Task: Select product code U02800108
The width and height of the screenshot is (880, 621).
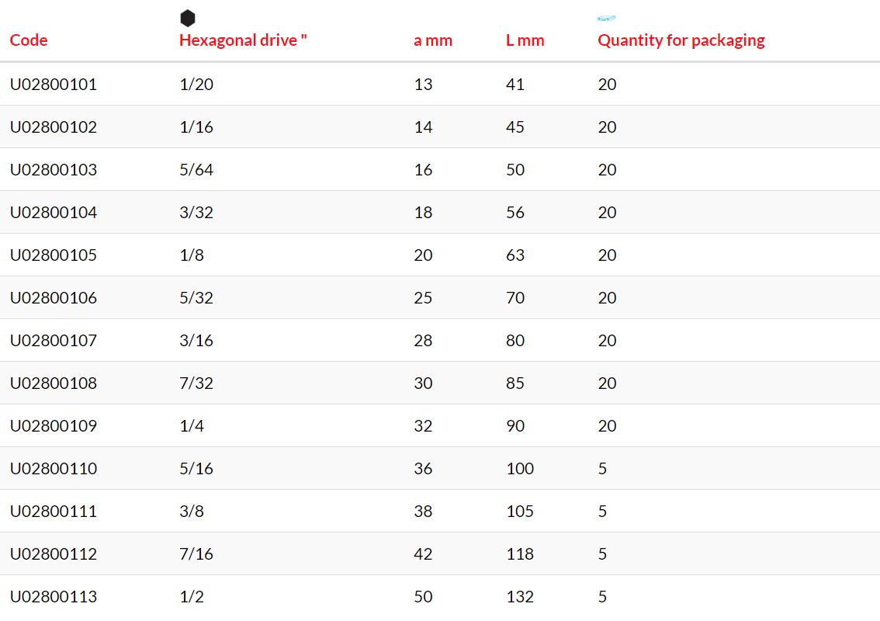Action: [x=54, y=383]
